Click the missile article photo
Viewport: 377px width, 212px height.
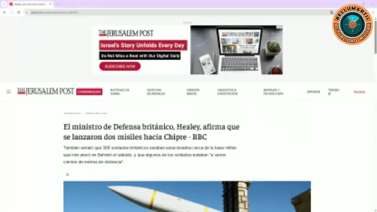(187, 196)
